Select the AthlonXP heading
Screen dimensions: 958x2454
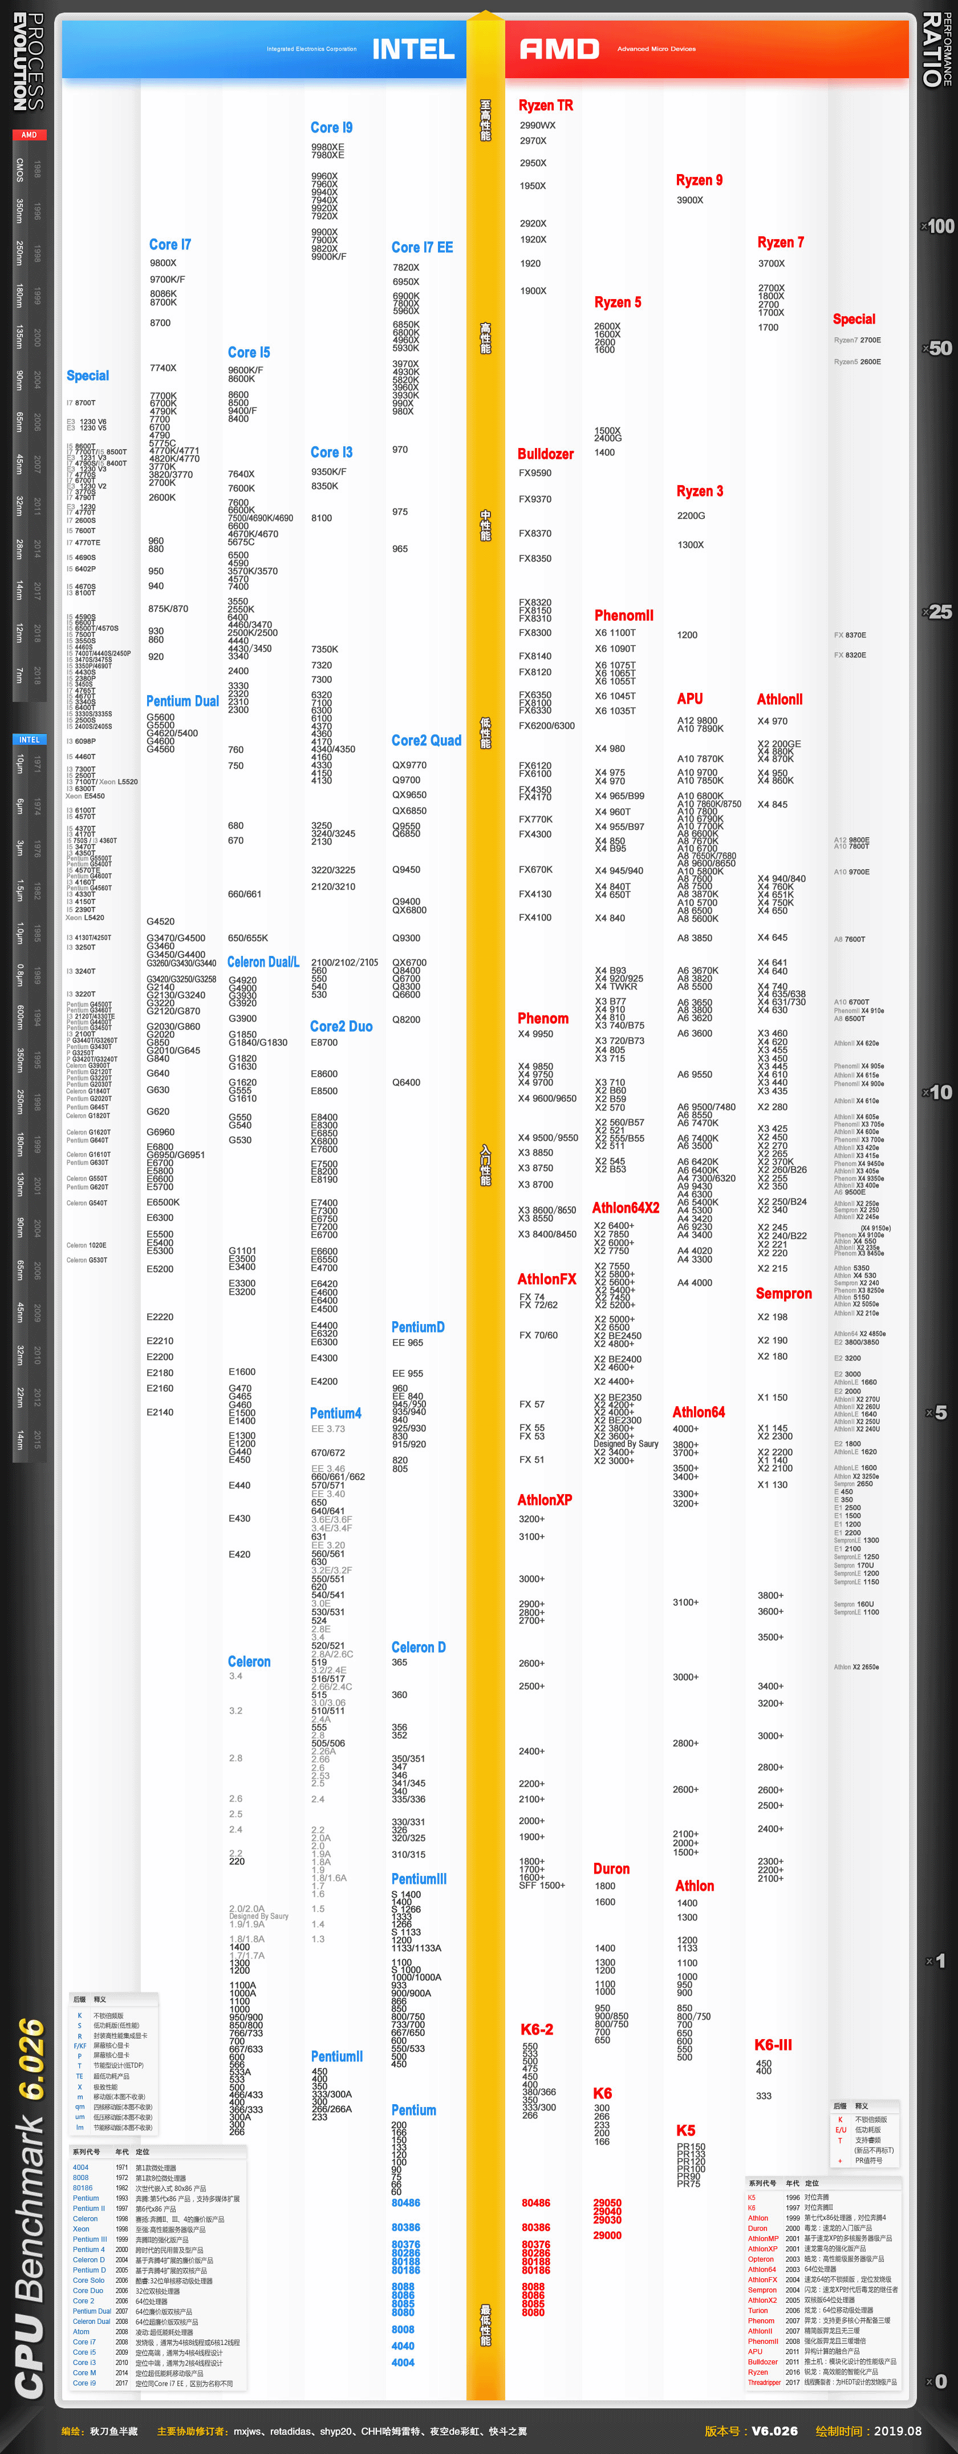click(x=545, y=1499)
